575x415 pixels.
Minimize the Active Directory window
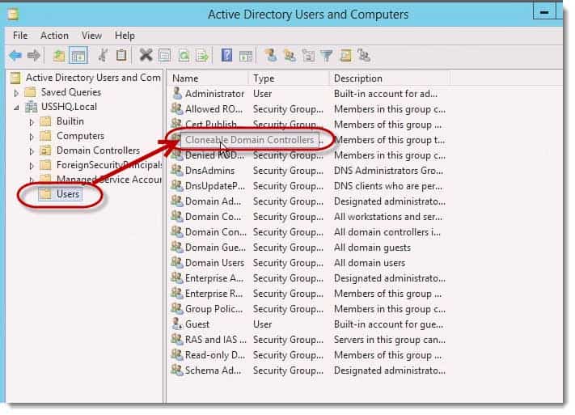click(x=544, y=12)
